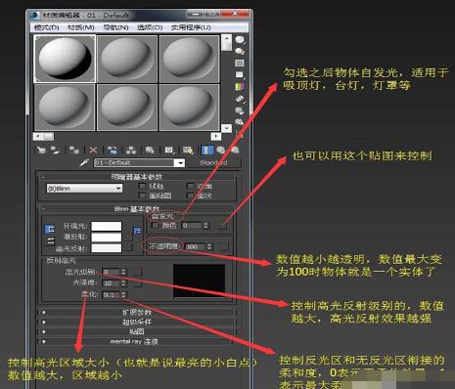Image resolution: width=455 pixels, height=389 pixels.
Task: Open the 导航(N) menu
Action: coord(115,27)
